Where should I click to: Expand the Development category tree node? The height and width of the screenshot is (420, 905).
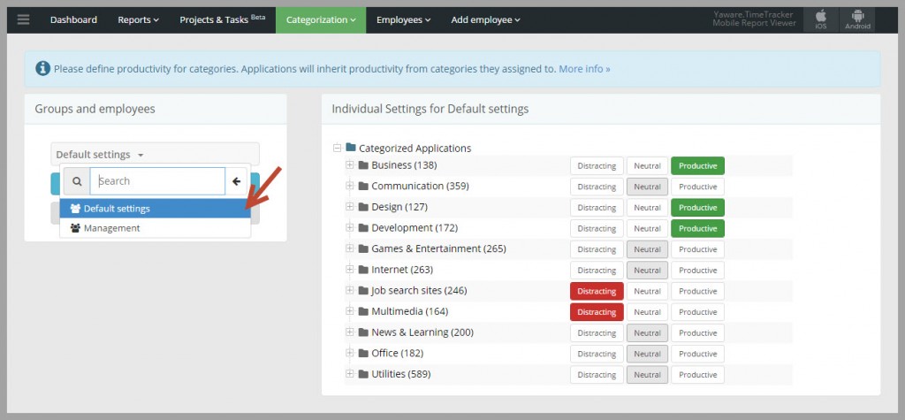(x=350, y=227)
